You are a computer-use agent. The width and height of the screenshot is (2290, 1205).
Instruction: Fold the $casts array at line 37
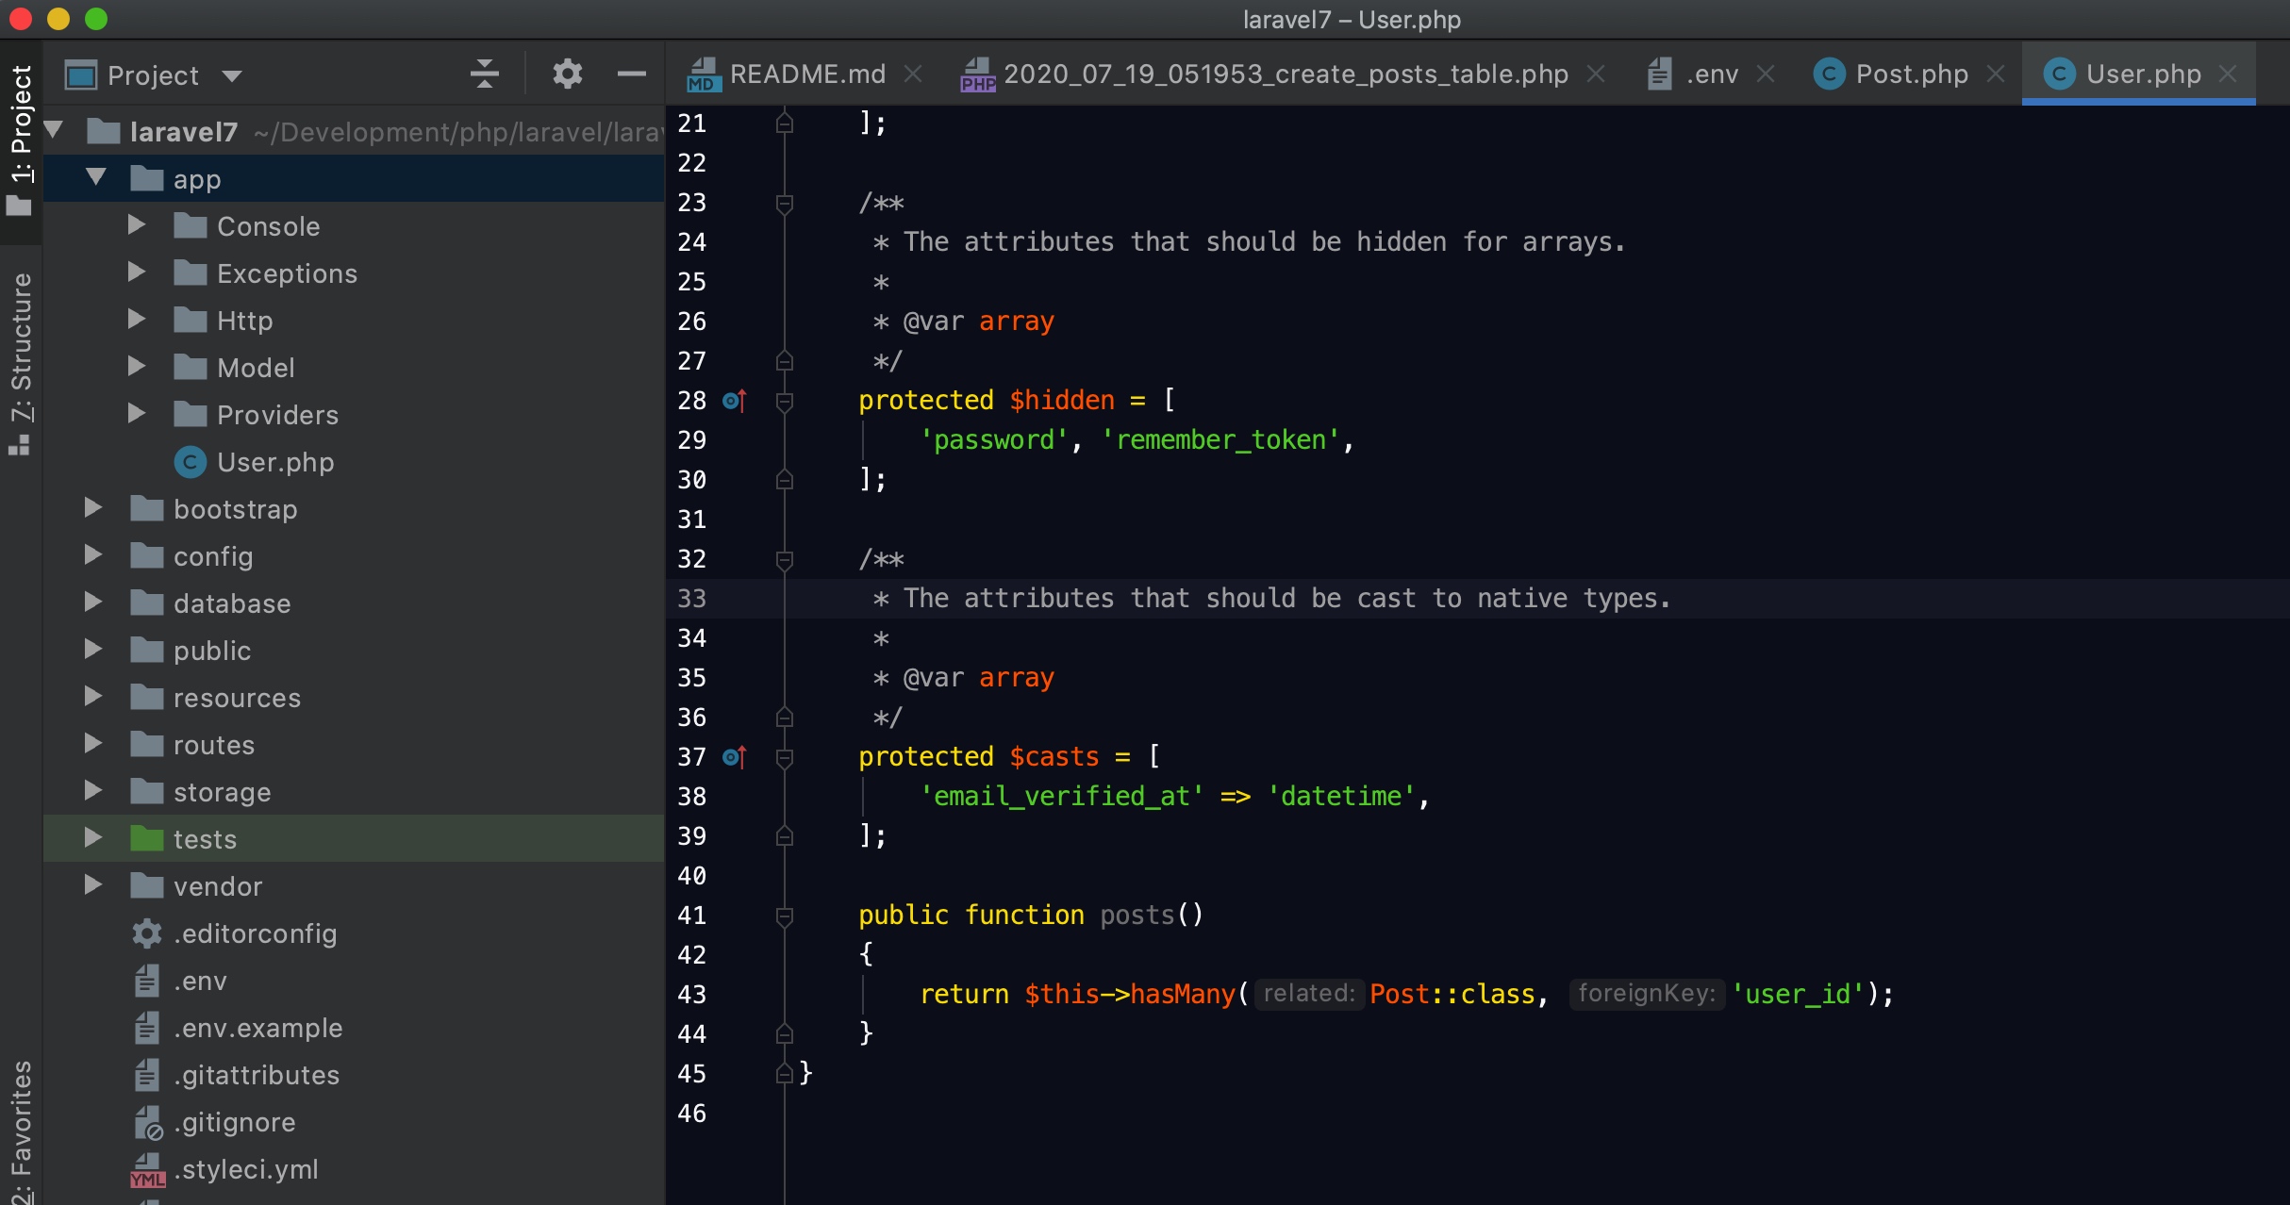[x=784, y=757]
